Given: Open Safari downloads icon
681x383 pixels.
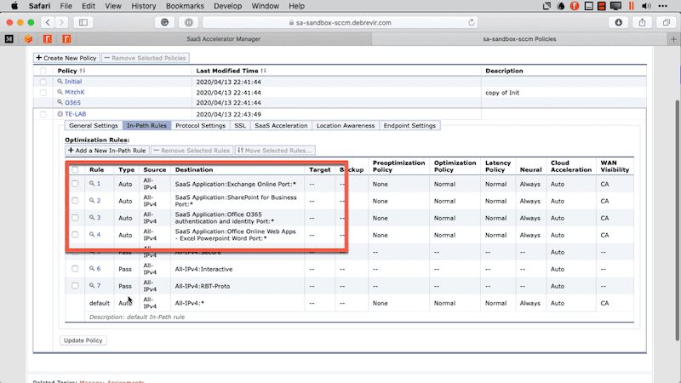Looking at the screenshot, I should point(619,23).
